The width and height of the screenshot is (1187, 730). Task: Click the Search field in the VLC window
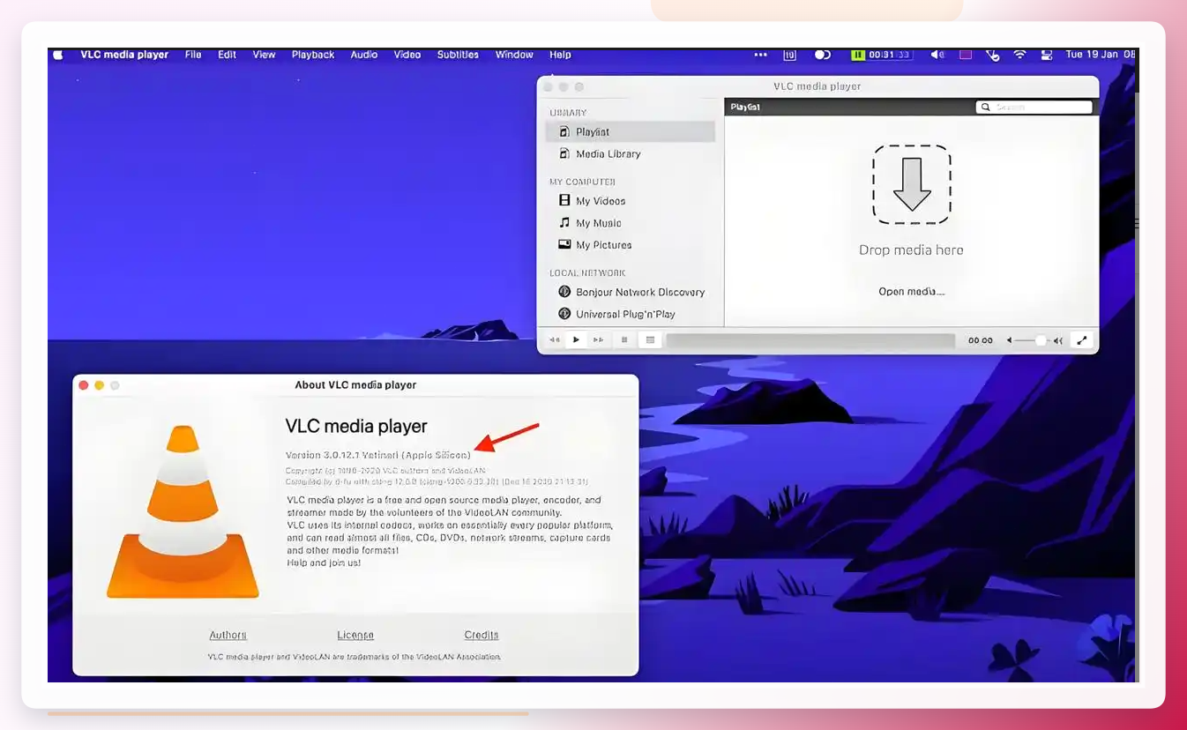[1034, 107]
